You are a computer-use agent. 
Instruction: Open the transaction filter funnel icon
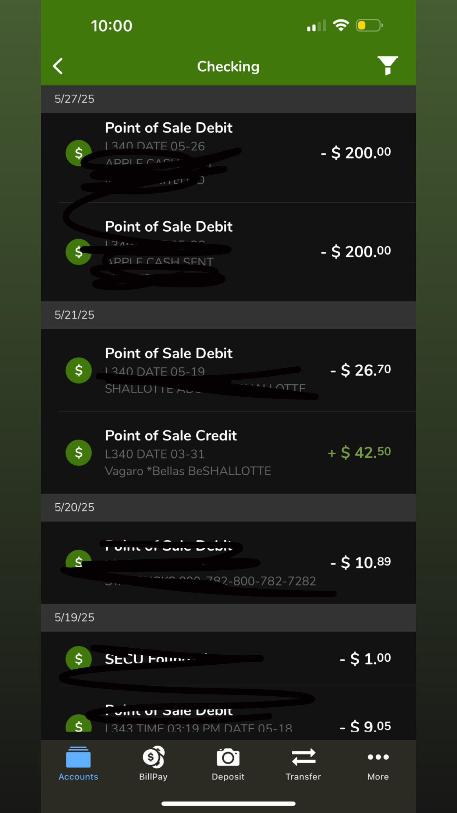pos(387,66)
